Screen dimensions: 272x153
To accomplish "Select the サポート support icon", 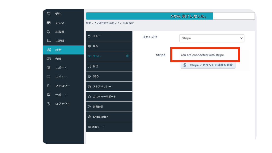I will click(49, 95).
